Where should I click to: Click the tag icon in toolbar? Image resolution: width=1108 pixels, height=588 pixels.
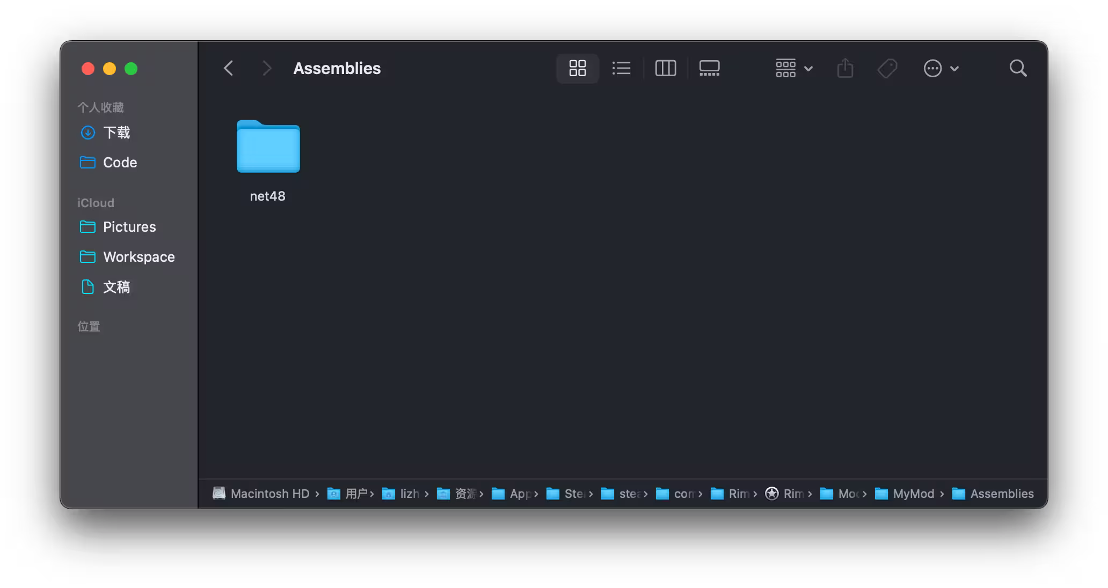[887, 68]
